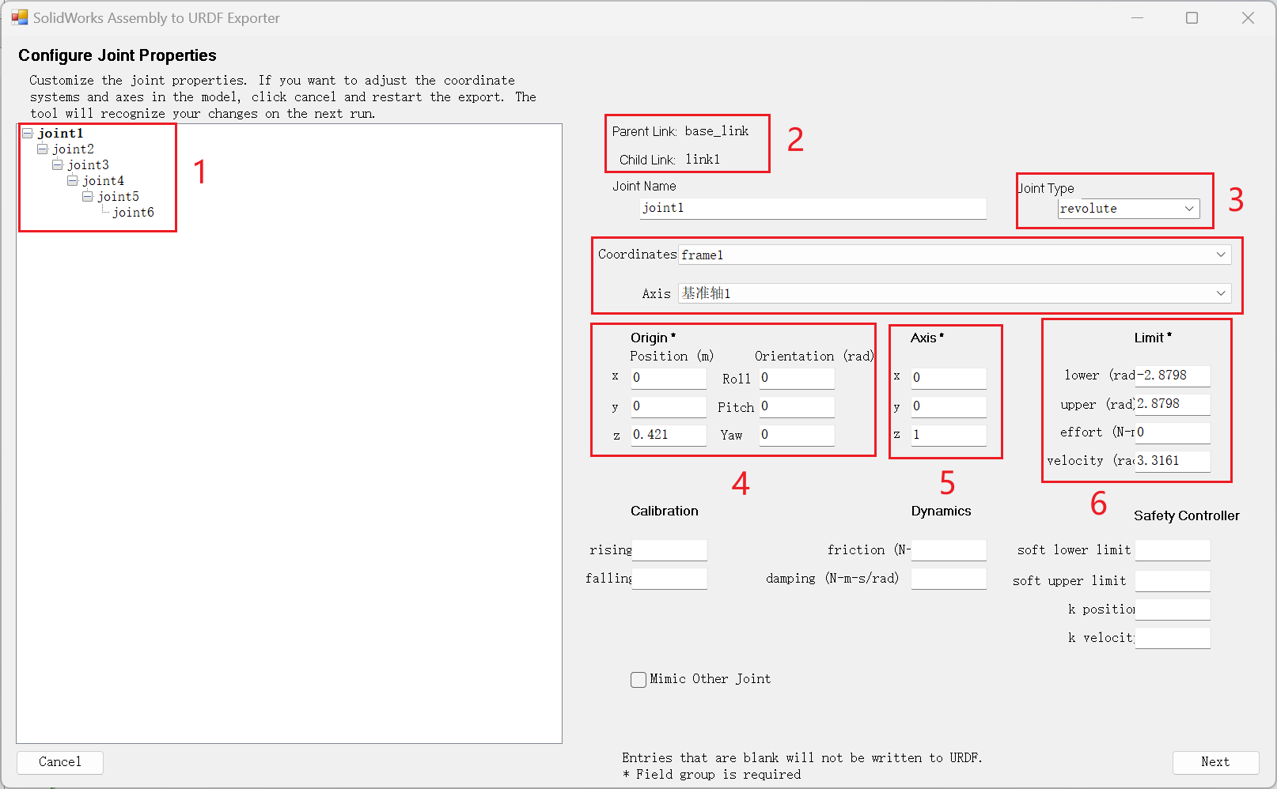Collapse the joint1 tree node

[x=27, y=134]
